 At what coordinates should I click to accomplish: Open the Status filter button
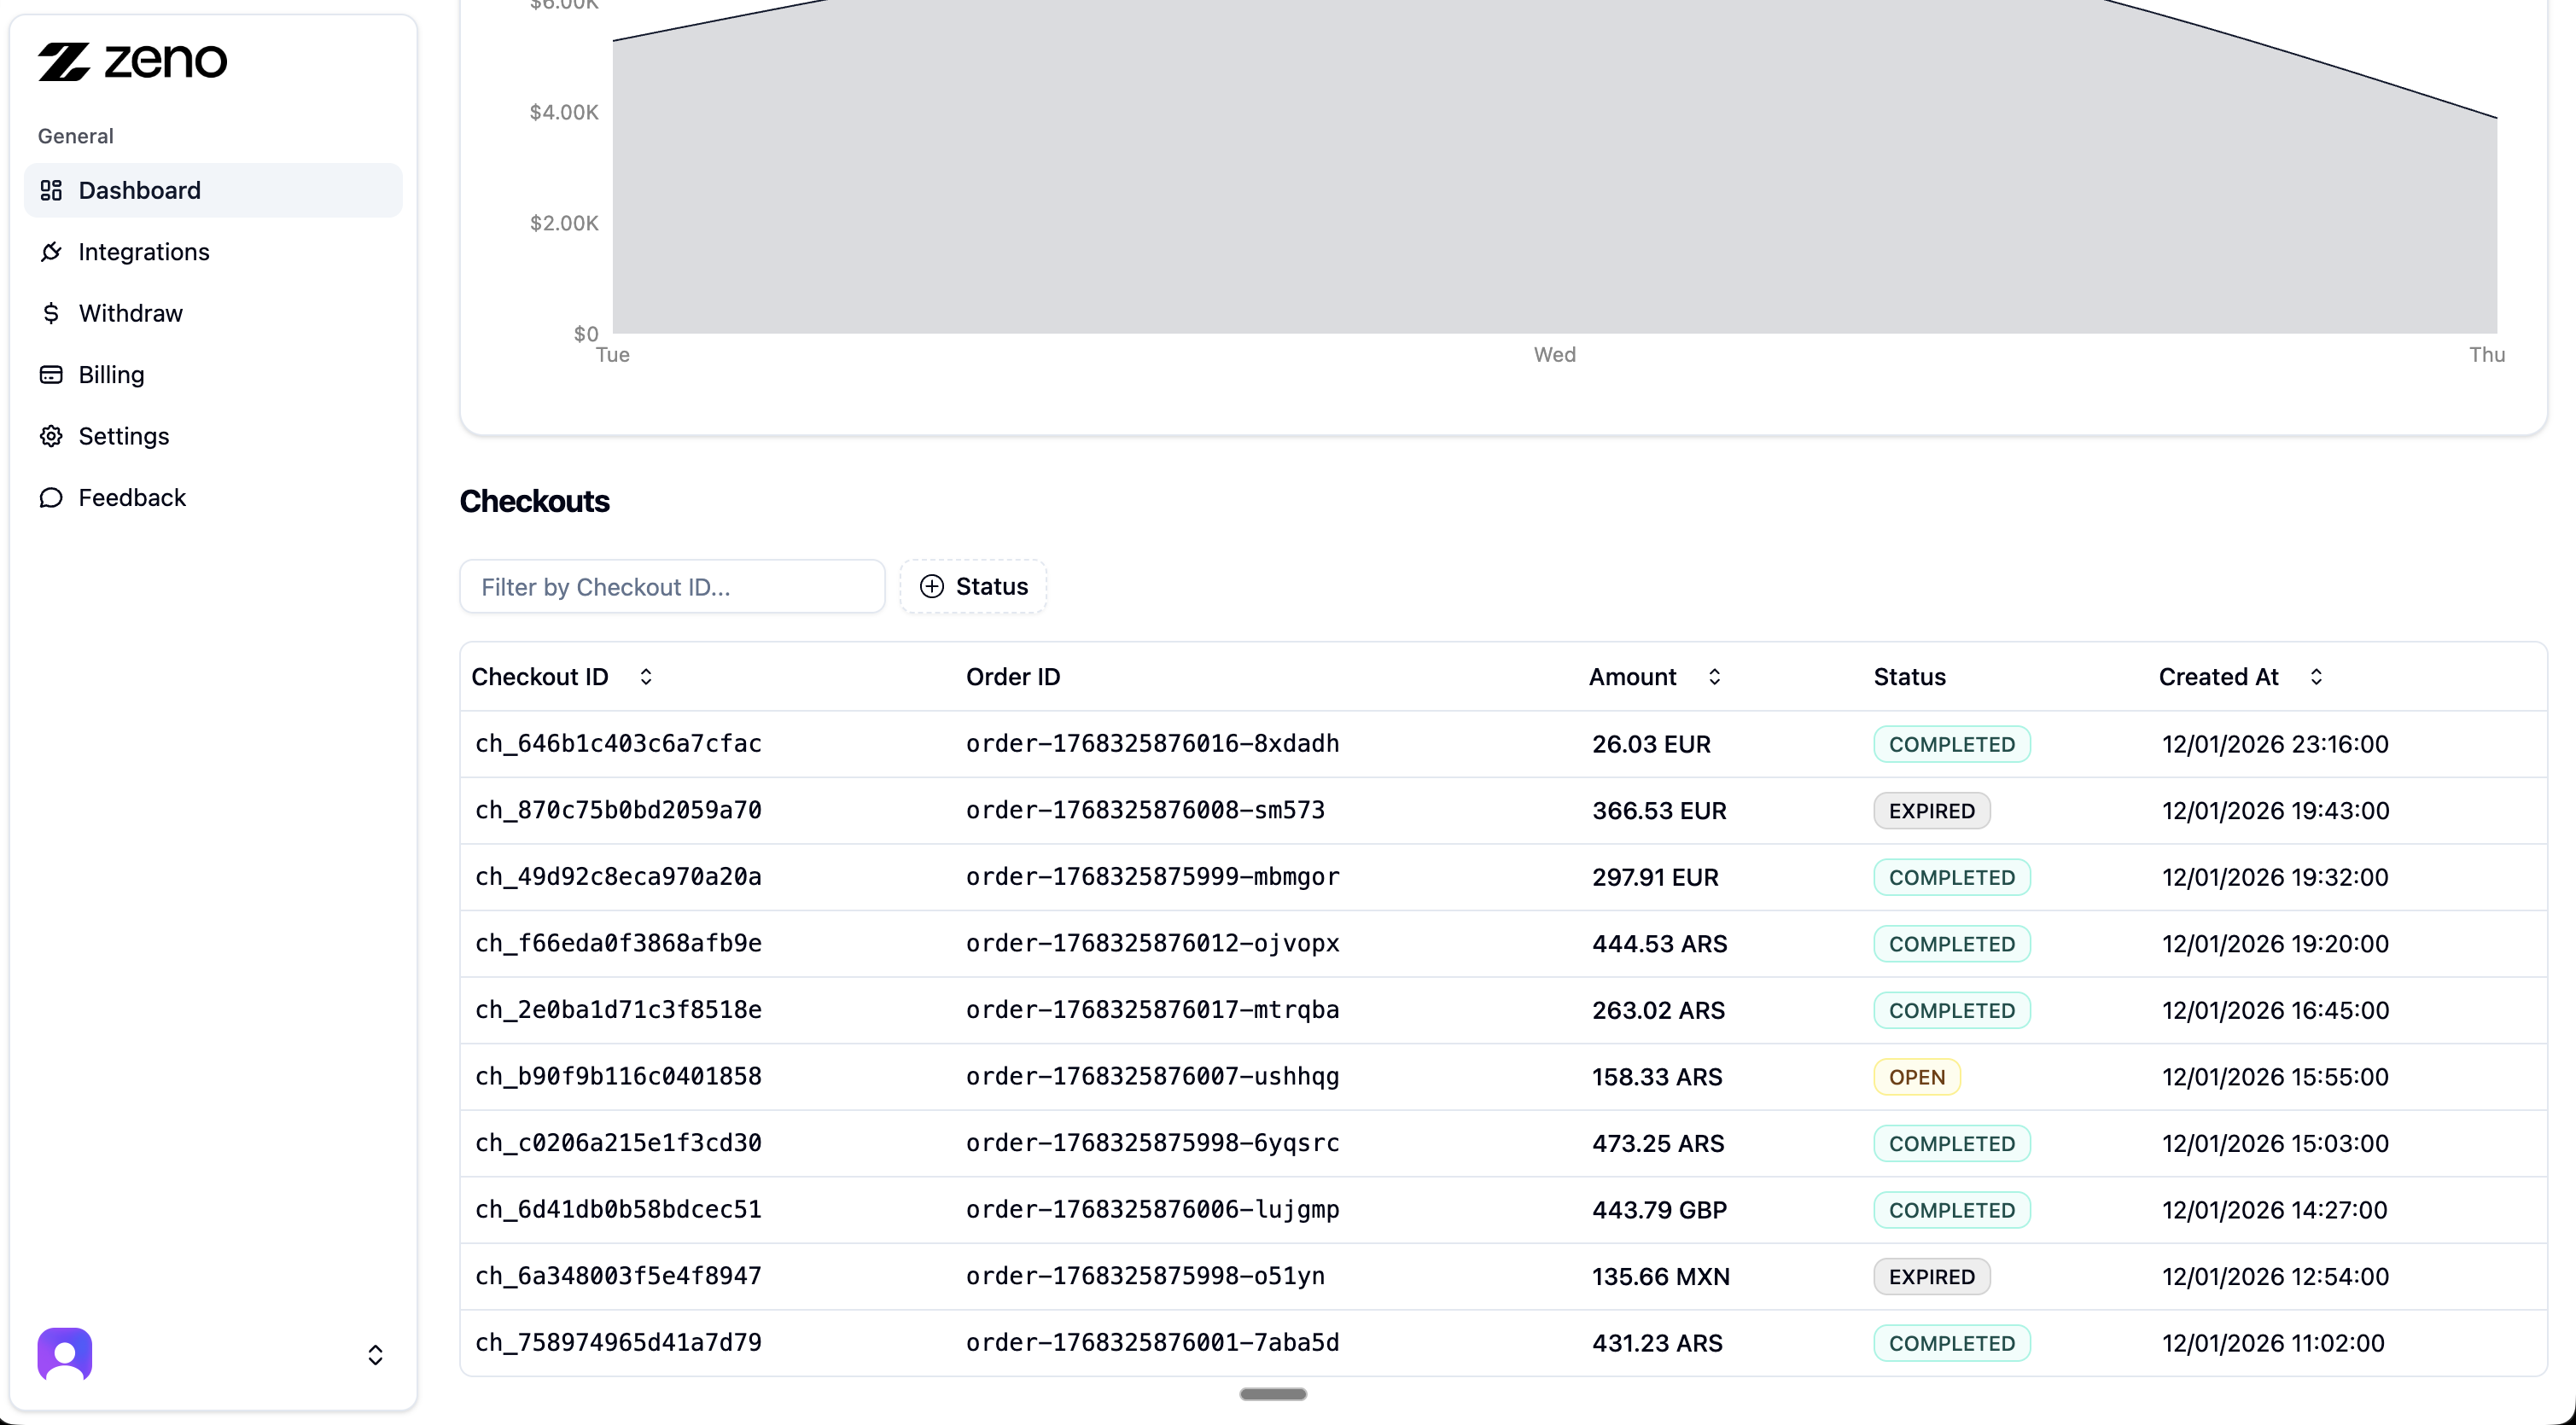[973, 586]
